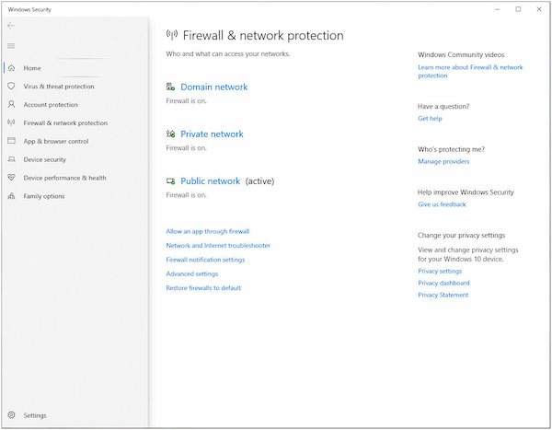This screenshot has width=552, height=430.
Task: Click the 'Firewall is on.' text under Domain network
Action: 186,100
